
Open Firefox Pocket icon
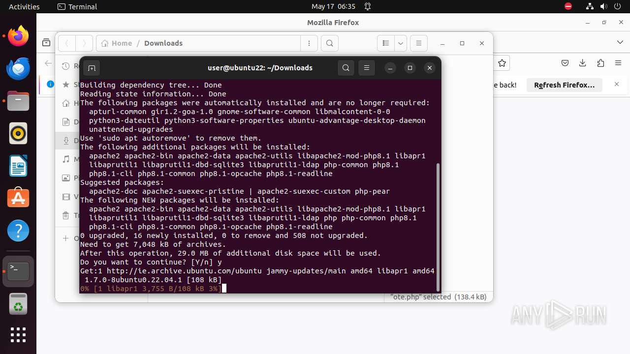565,63
